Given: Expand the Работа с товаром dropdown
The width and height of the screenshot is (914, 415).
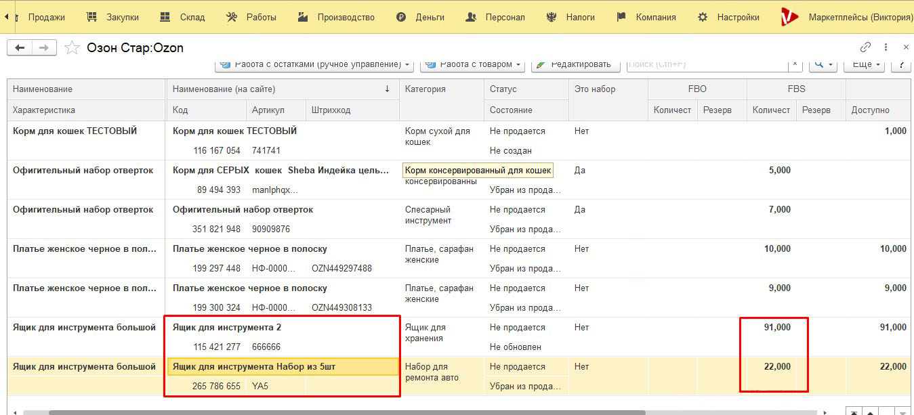Looking at the screenshot, I should (473, 64).
